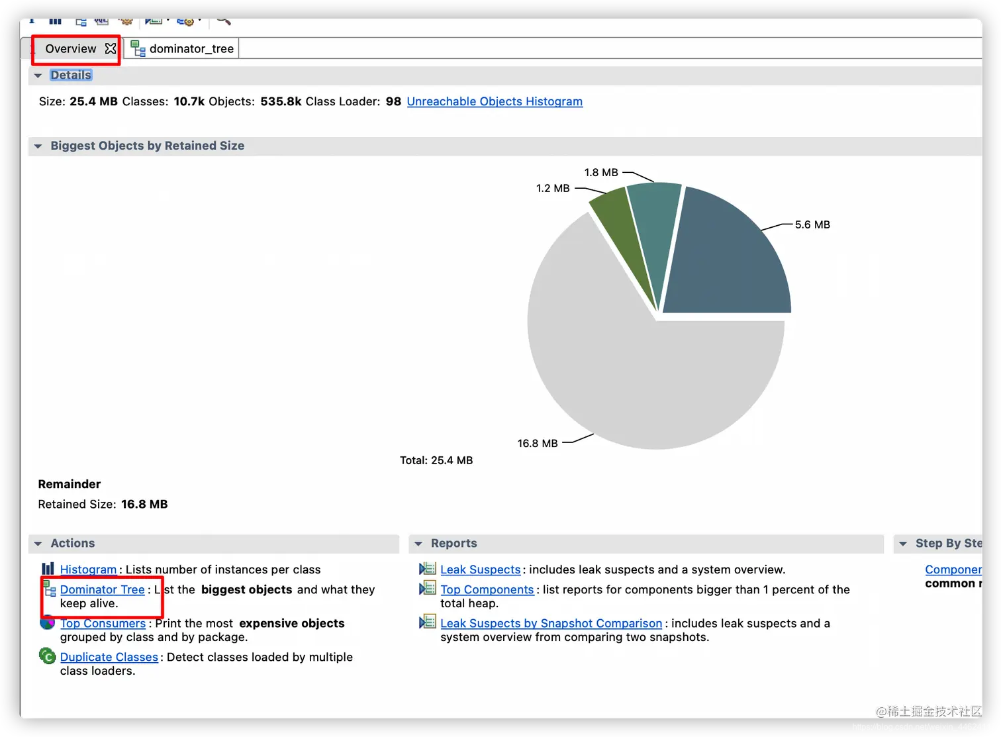
Task: Collapse the Biggest Objects by Retained Size section
Action: point(38,146)
